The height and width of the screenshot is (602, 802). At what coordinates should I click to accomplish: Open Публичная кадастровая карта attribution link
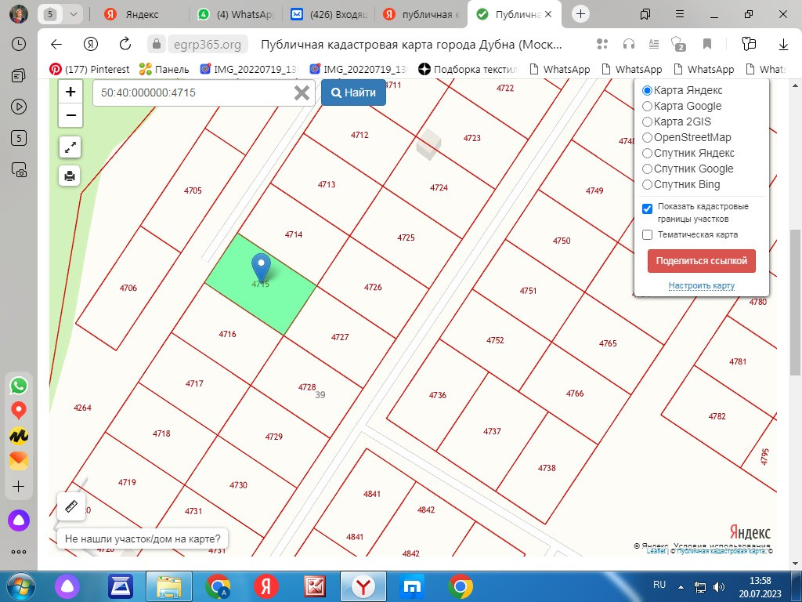coord(721,551)
